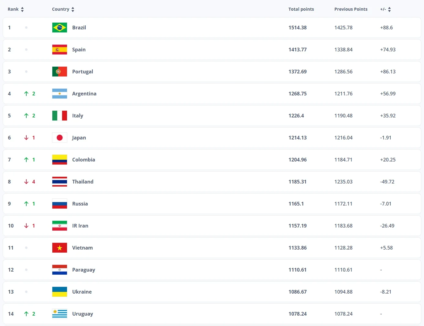Sort table by Country column arrows
The image size is (424, 326).
(73, 9)
